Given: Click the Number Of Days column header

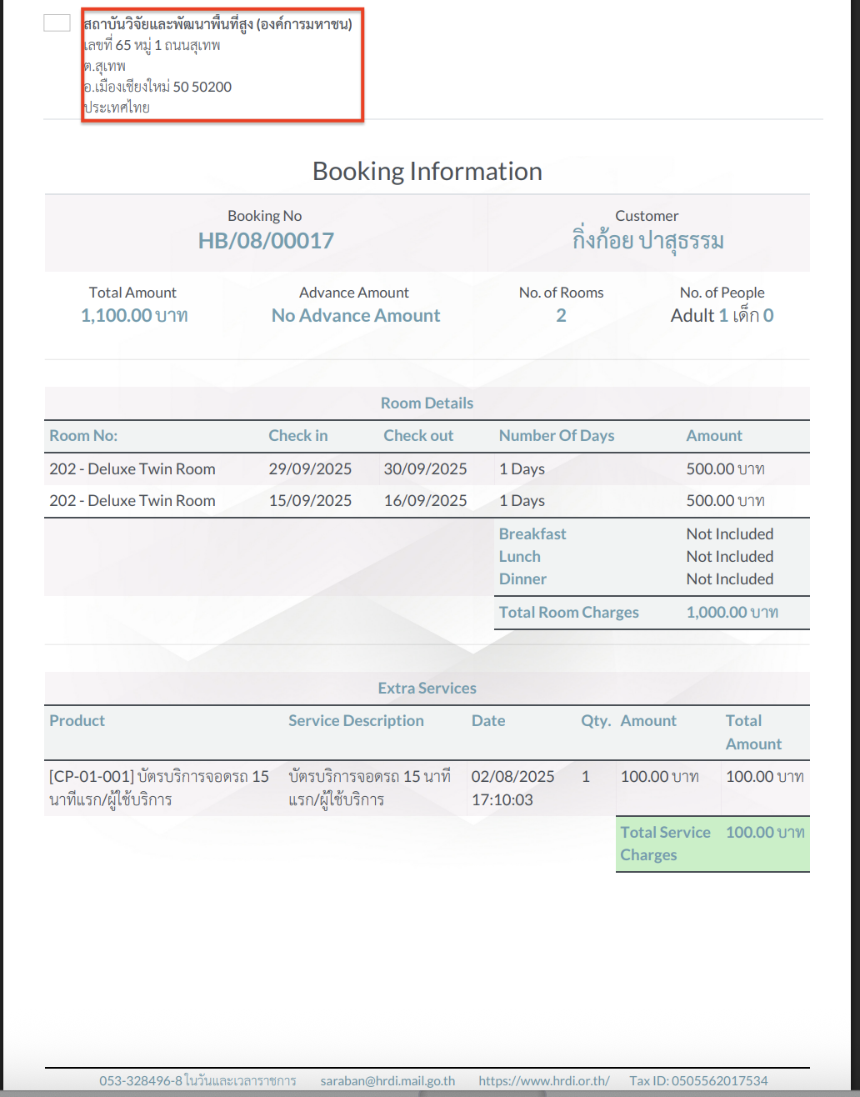Looking at the screenshot, I should click(x=556, y=435).
